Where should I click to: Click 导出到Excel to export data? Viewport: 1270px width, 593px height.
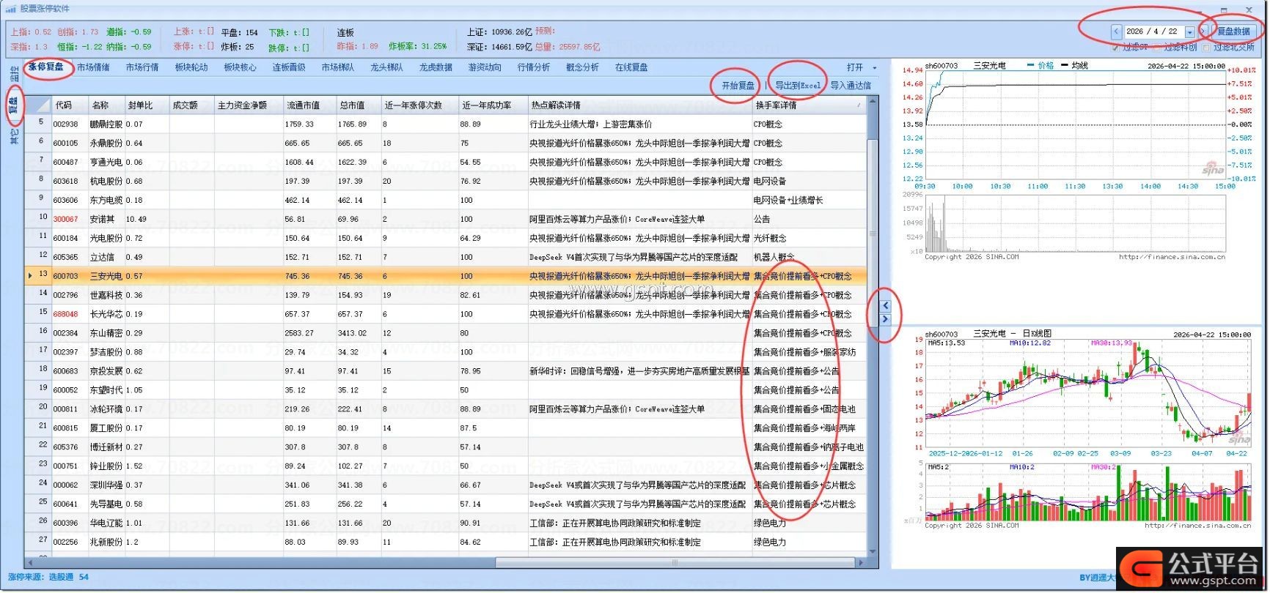click(x=797, y=86)
